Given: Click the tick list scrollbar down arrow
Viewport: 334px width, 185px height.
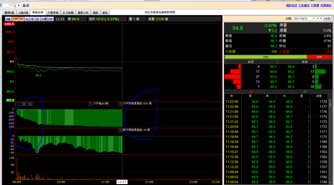Looking at the screenshot, I should tap(330, 182).
